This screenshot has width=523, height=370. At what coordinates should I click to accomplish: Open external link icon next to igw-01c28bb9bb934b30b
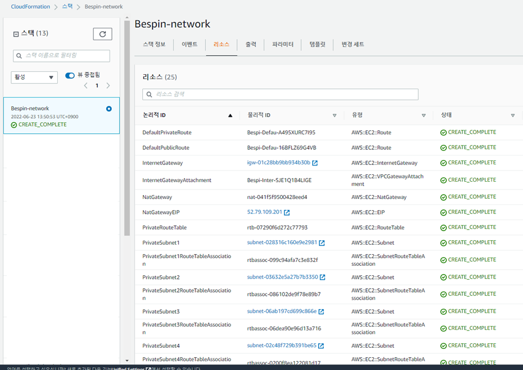click(315, 163)
